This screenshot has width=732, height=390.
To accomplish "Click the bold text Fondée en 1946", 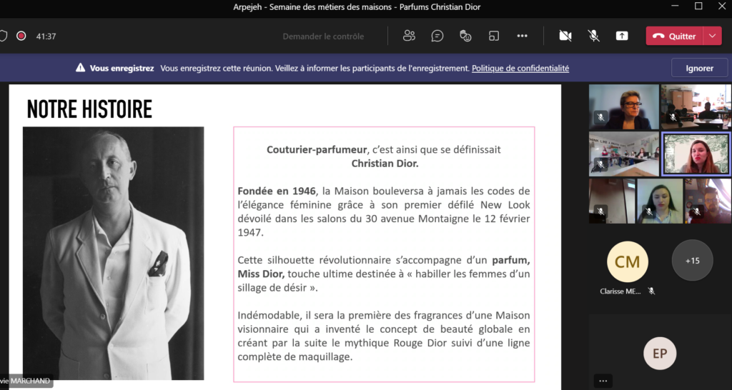I will (x=277, y=191).
